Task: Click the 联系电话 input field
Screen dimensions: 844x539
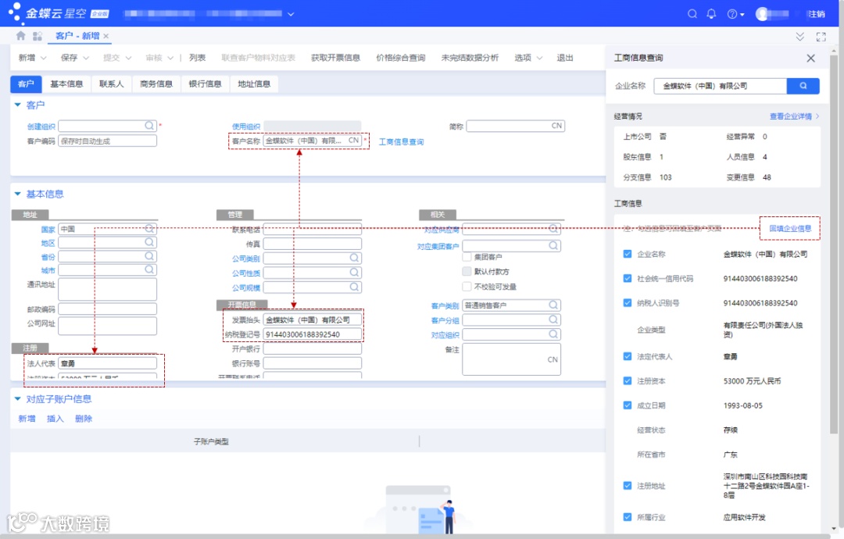Action: (312, 229)
